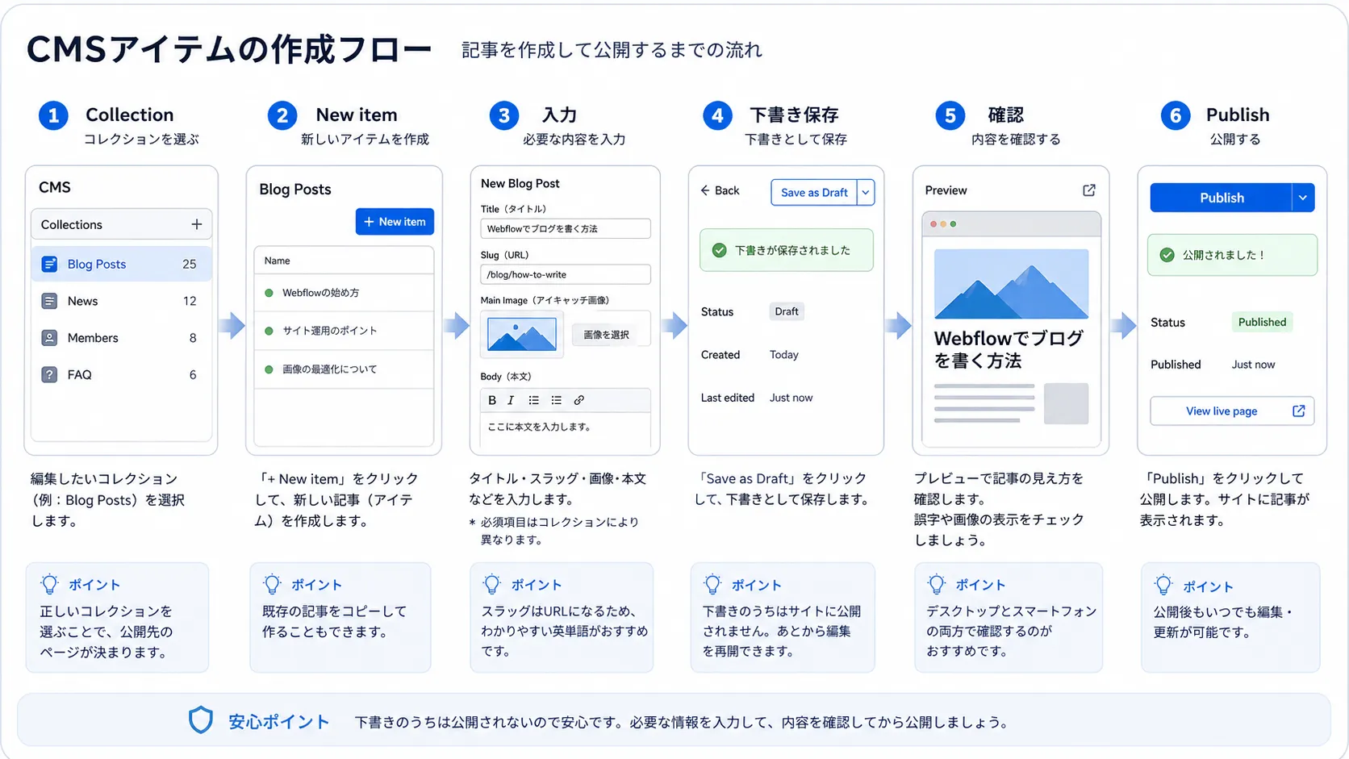Click the Last edited value Just now
Viewport: 1349px width, 759px height.
[791, 398]
